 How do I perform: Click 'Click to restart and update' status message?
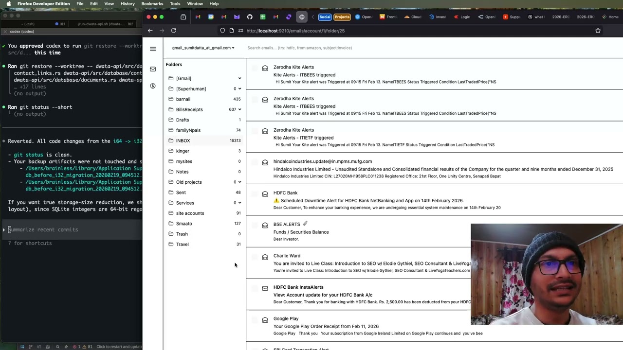[119, 347]
